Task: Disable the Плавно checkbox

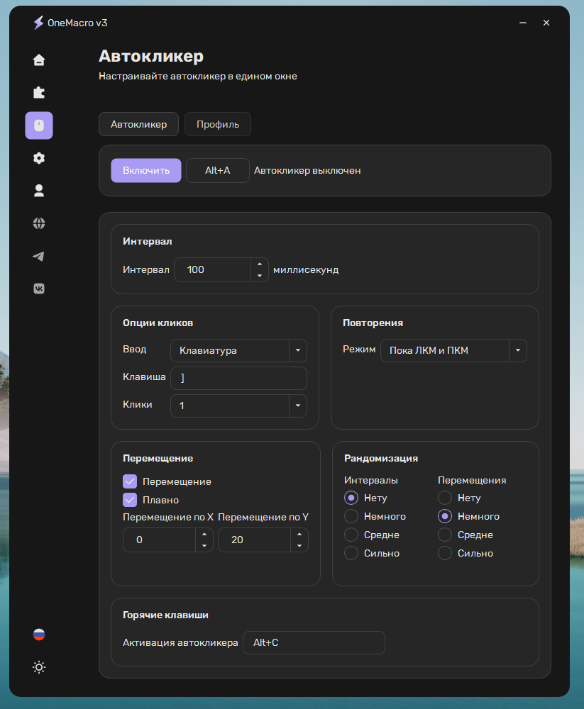Action: click(x=130, y=500)
